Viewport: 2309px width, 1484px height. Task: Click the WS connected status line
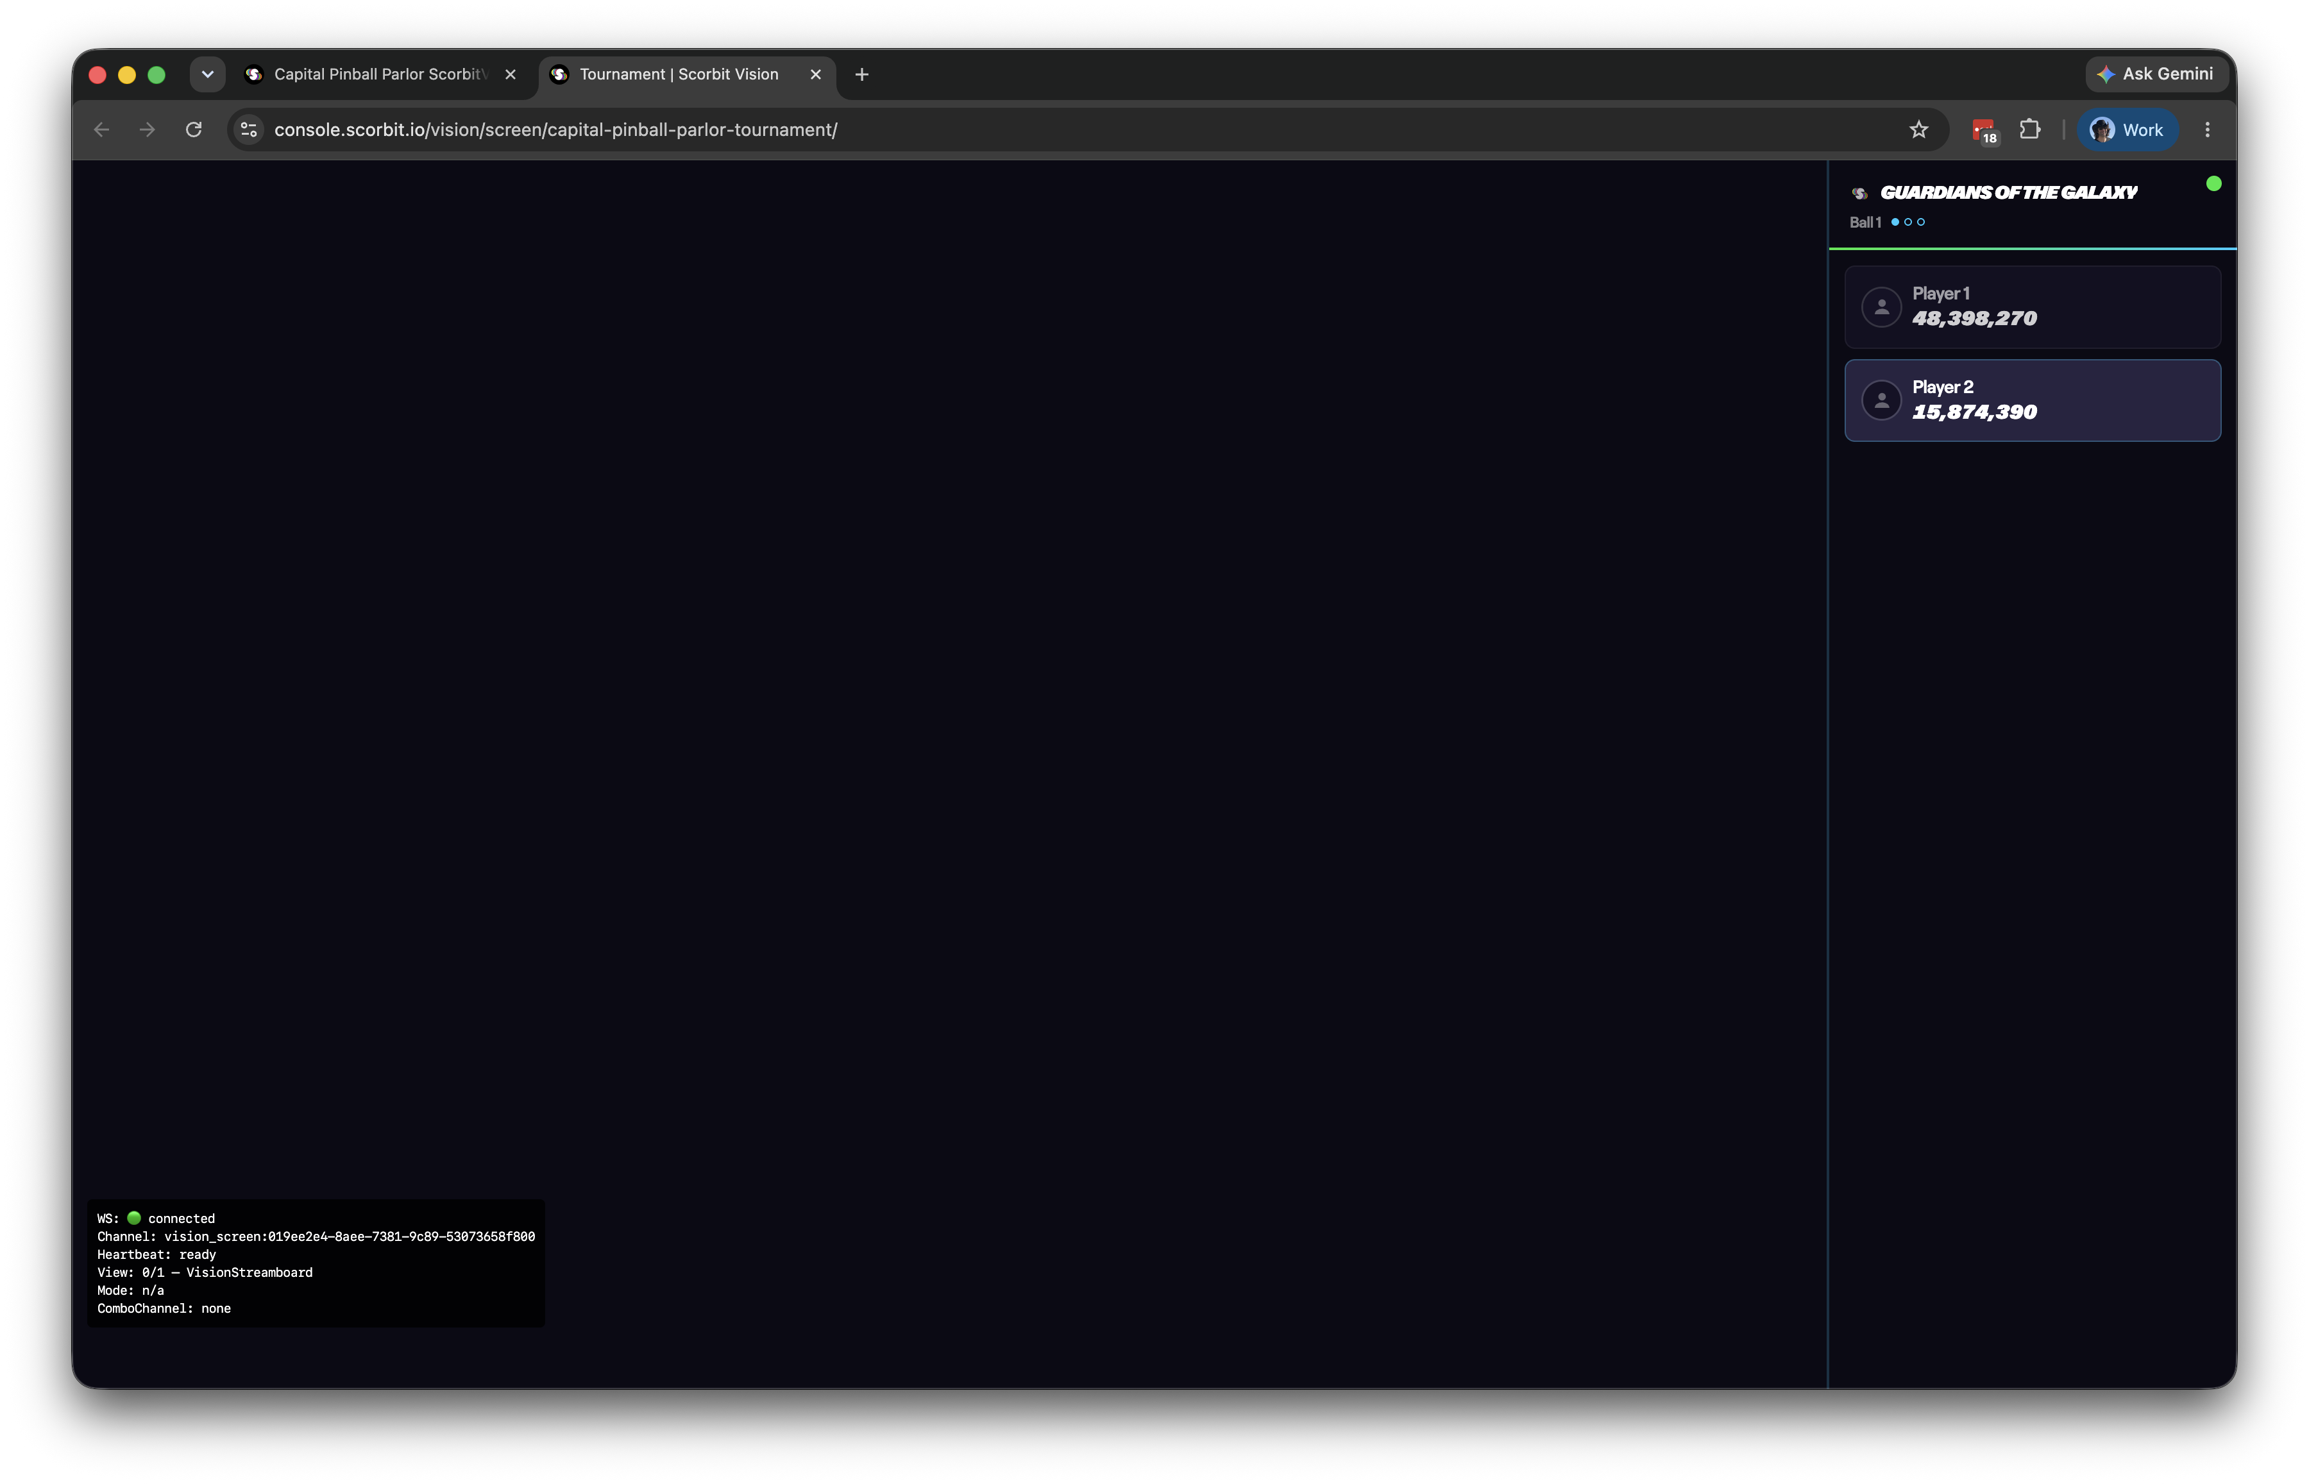coord(156,1218)
